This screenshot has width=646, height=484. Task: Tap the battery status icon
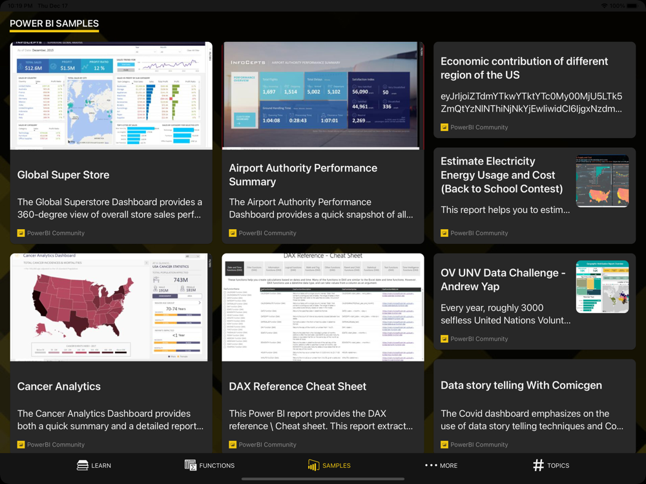coord(632,6)
